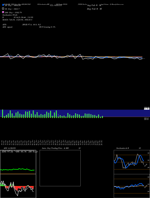Click the Avg Vol: 0 M label
150x198 pixels.
pos(94,5)
